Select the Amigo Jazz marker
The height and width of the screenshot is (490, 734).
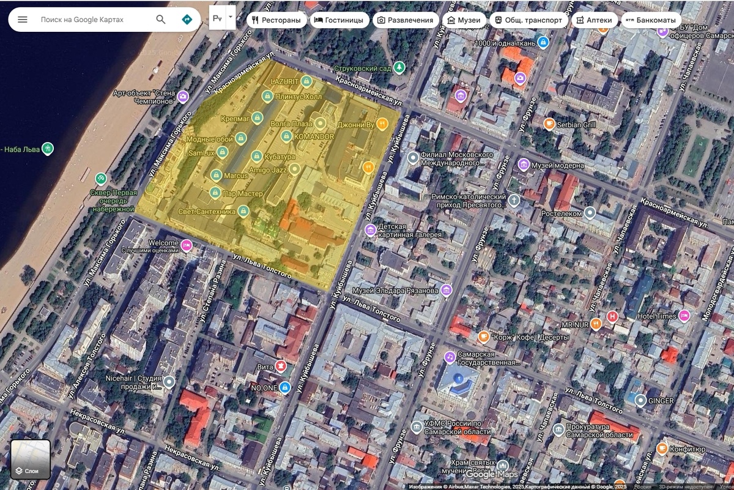point(295,169)
